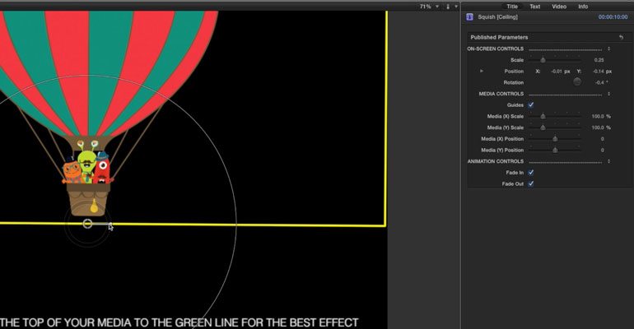Viewport: 634px width, 329px height.
Task: Click the monsters in the balloon basket
Action: tap(86, 163)
